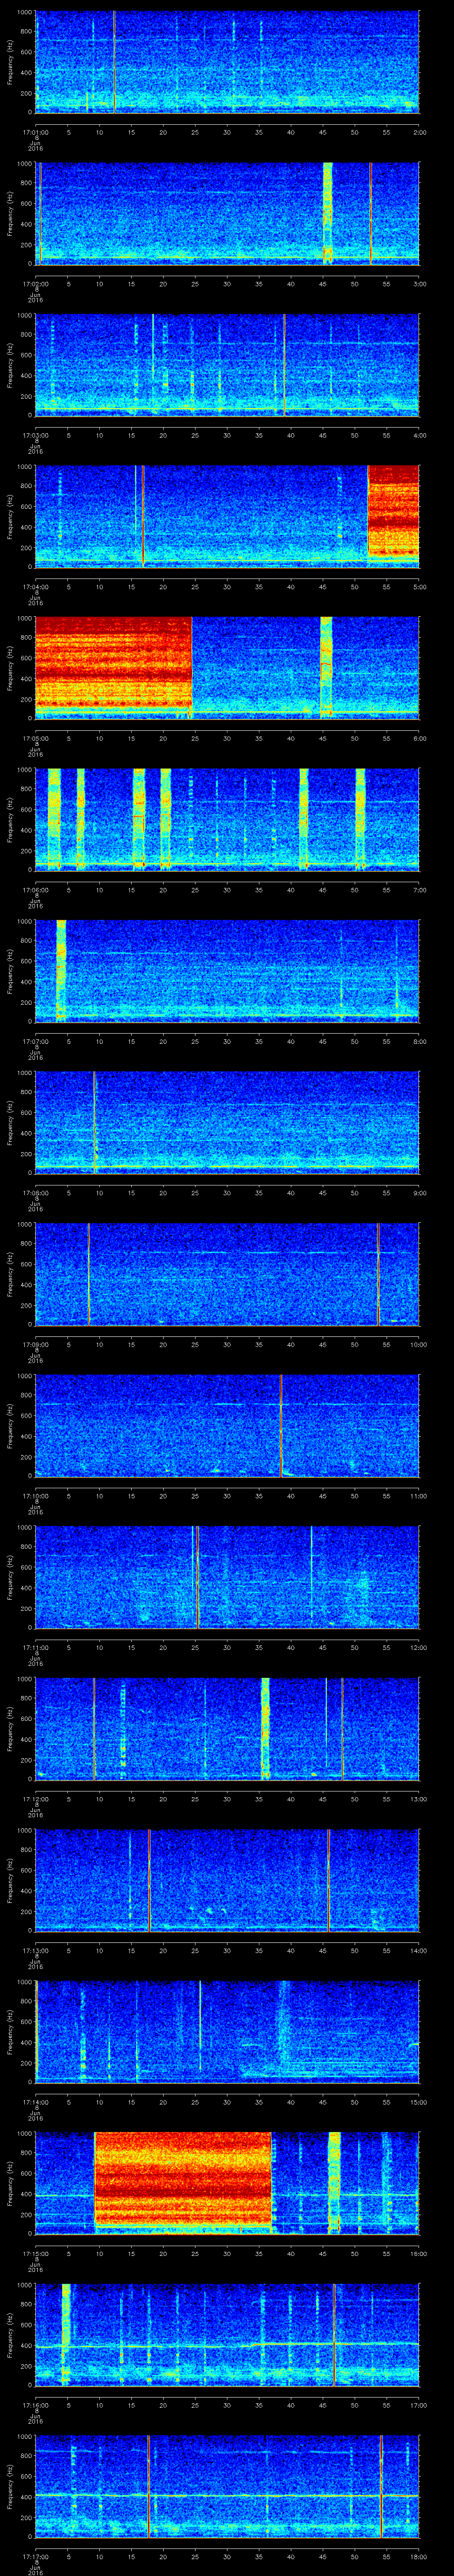
Task: Click the '17:05:00' start time label
Action: tap(35, 738)
